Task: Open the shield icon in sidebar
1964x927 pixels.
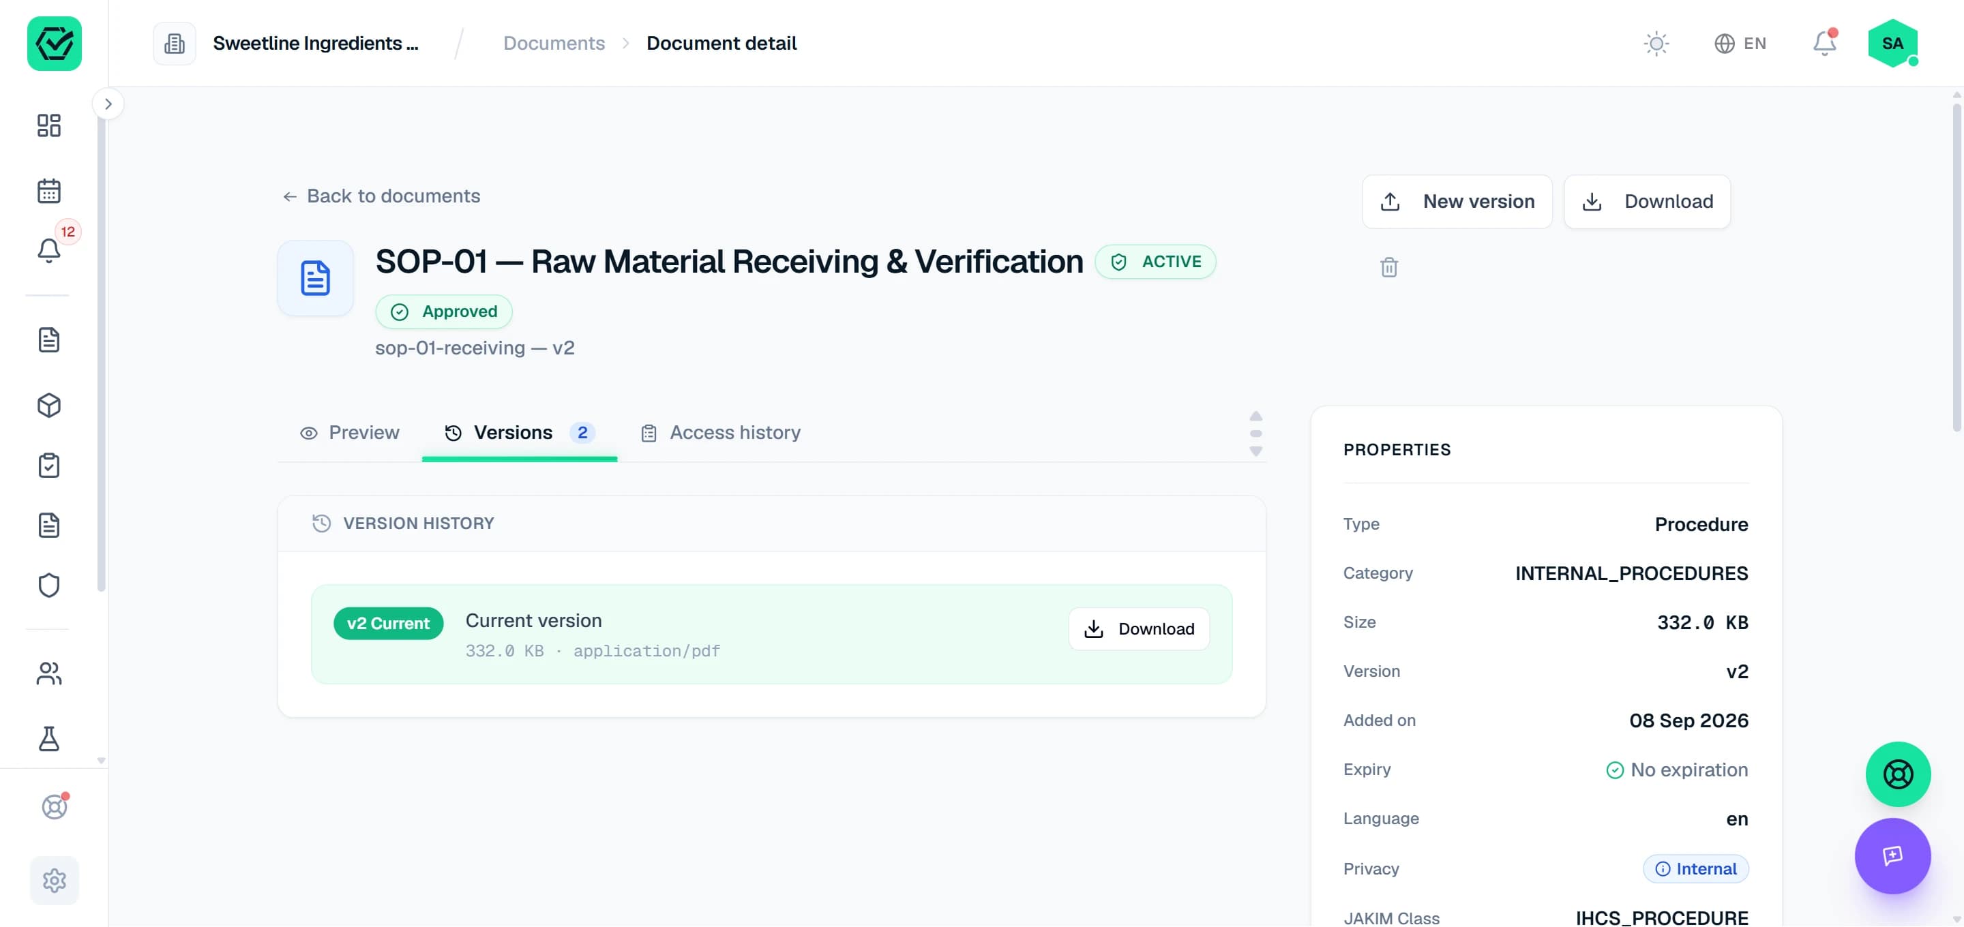Action: click(49, 586)
